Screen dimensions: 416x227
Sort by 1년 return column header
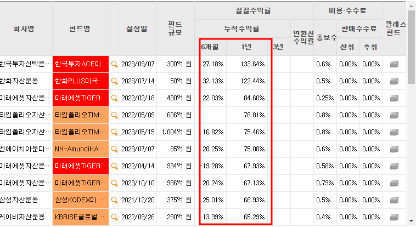[x=247, y=47]
